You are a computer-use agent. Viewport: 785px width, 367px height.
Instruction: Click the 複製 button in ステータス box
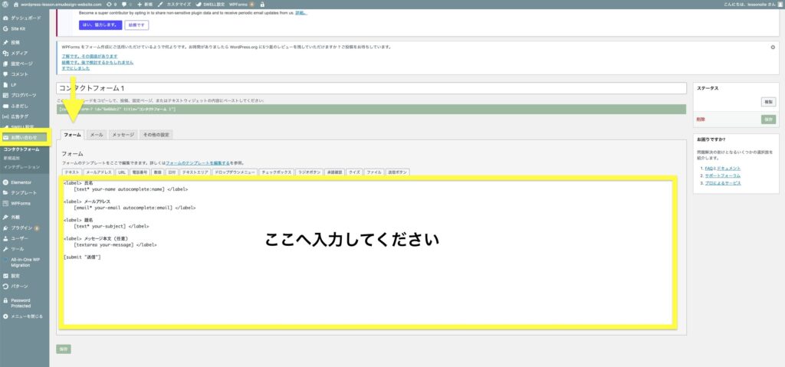[x=767, y=102]
